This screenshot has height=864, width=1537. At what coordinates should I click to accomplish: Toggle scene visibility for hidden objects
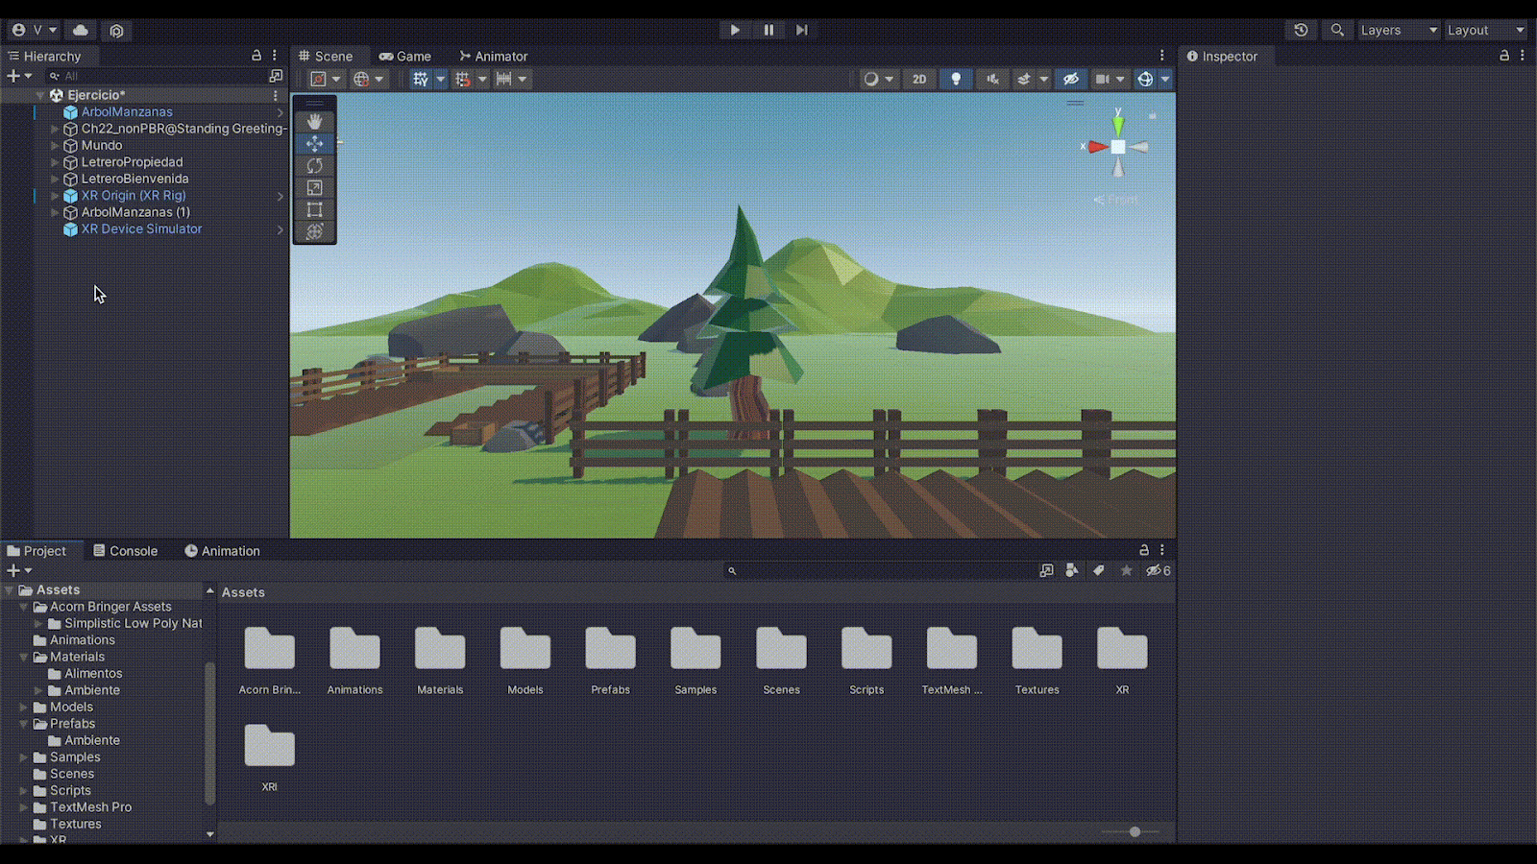pos(1071,79)
